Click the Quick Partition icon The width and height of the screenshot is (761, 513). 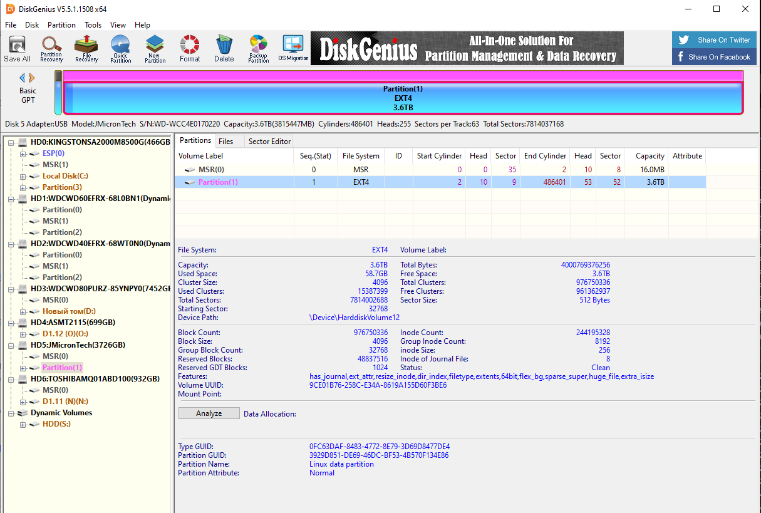[120, 48]
